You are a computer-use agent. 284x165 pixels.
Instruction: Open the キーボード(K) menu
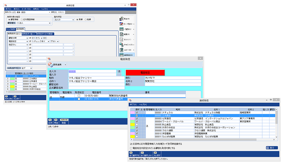click(x=25, y=9)
